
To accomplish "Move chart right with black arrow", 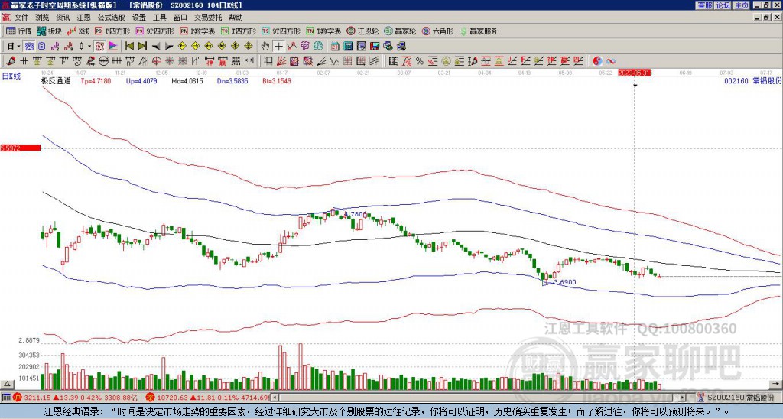I will click(x=169, y=46).
